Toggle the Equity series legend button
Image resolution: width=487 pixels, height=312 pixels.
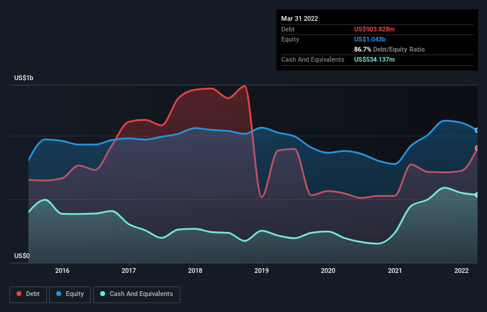pyautogui.click(x=70, y=294)
